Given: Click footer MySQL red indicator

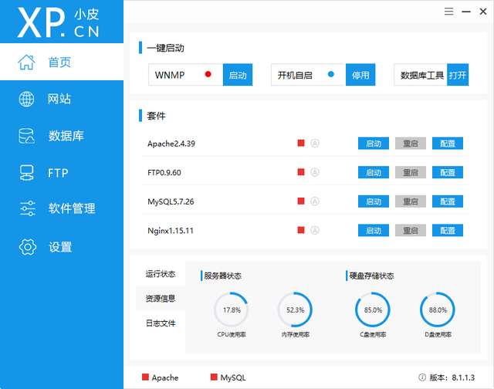Looking at the screenshot, I should point(214,377).
